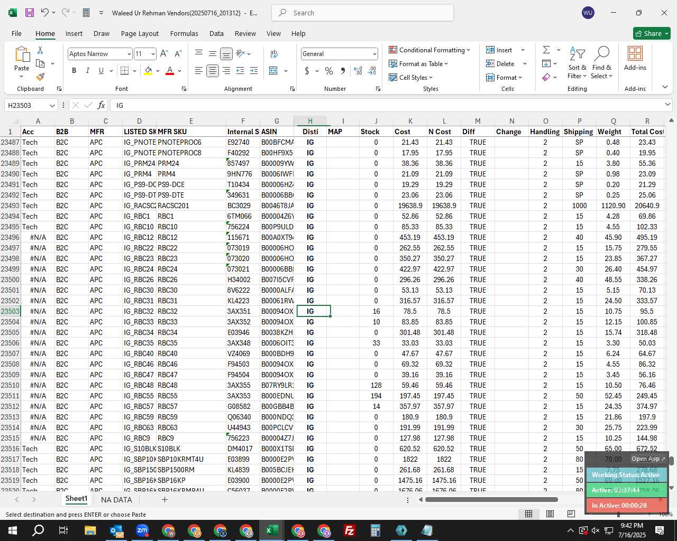Click the Search box in title bar
The image size is (677, 541).
pyautogui.click(x=362, y=13)
